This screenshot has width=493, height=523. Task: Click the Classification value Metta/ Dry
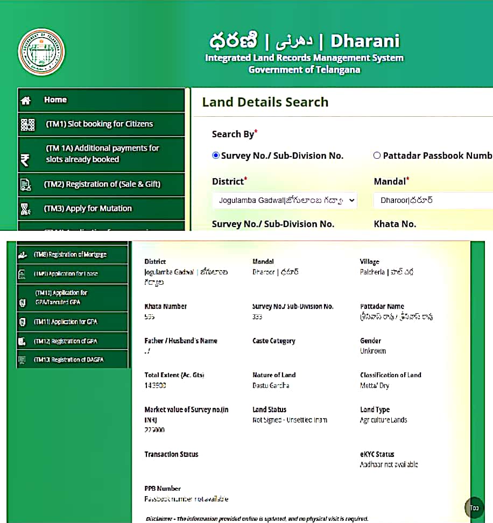pos(375,386)
